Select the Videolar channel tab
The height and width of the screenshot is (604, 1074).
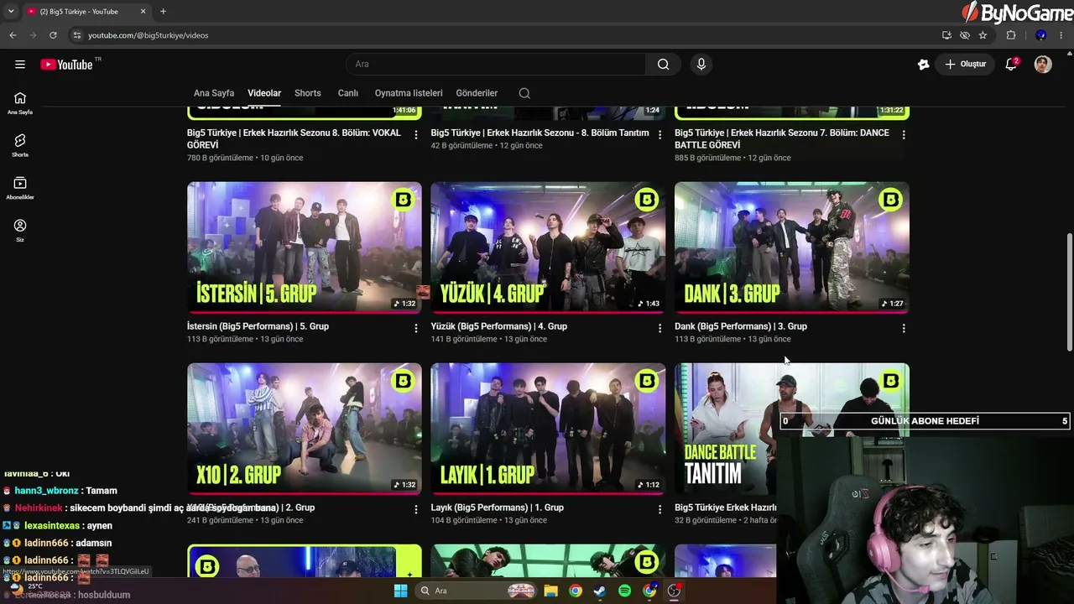pyautogui.click(x=264, y=93)
